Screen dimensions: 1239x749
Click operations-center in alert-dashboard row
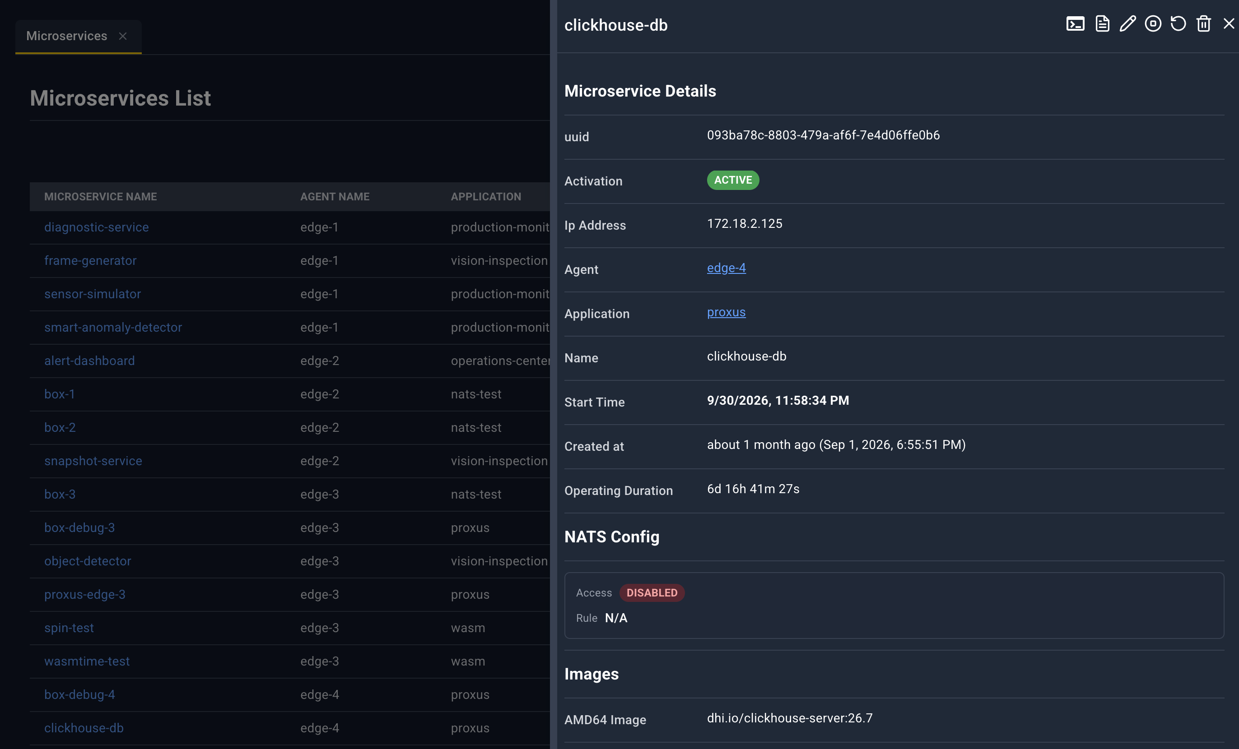tap(500, 361)
